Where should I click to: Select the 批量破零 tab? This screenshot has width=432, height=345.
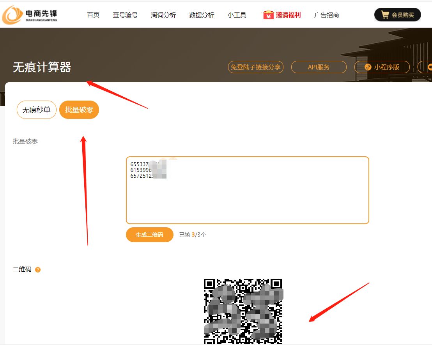pos(79,110)
